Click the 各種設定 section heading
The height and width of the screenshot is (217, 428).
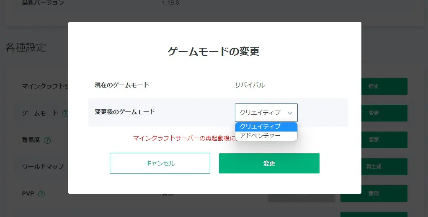[x=26, y=47]
